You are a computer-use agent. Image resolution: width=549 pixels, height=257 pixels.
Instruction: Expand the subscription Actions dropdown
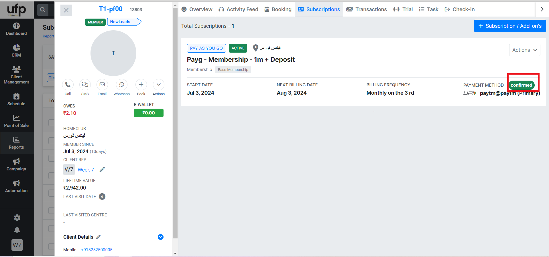click(x=524, y=50)
